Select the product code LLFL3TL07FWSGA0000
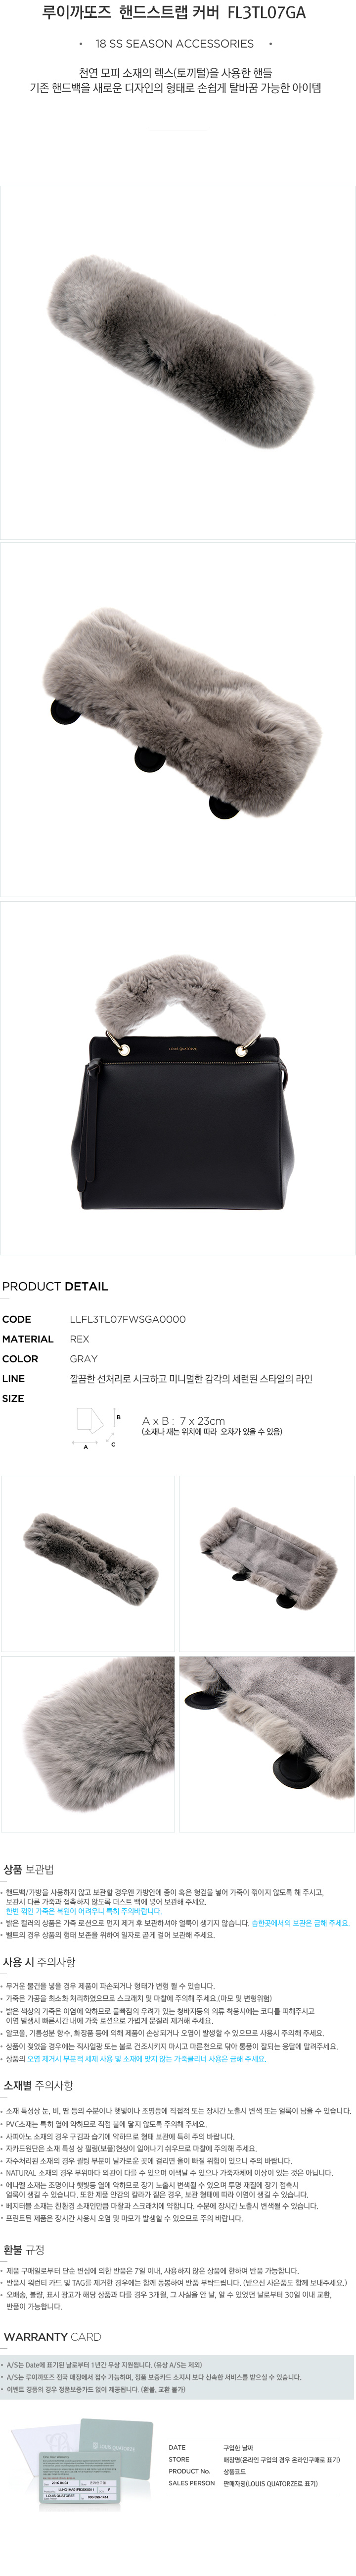 (128, 1319)
